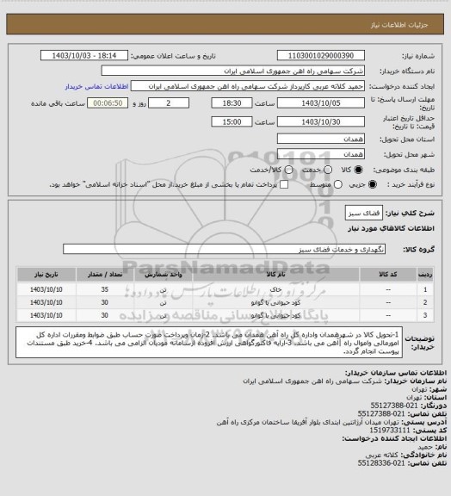Click the کد کالا column header
This screenshot has height=496, width=451.
pos(388,275)
